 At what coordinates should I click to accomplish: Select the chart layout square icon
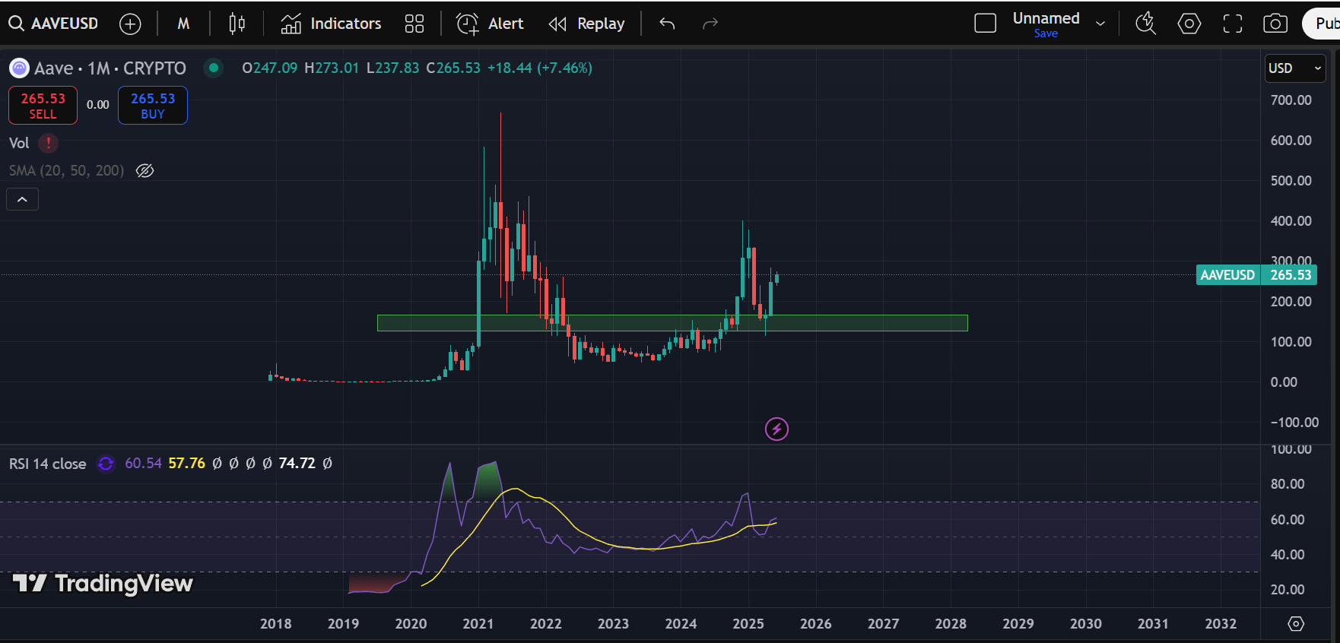985,24
